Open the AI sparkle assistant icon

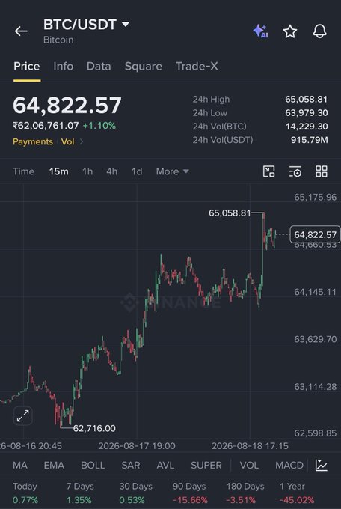[x=260, y=31]
